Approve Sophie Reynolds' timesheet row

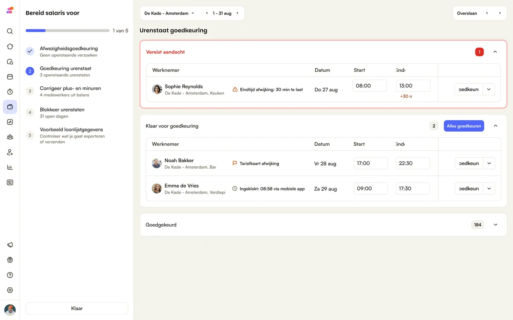click(x=469, y=89)
